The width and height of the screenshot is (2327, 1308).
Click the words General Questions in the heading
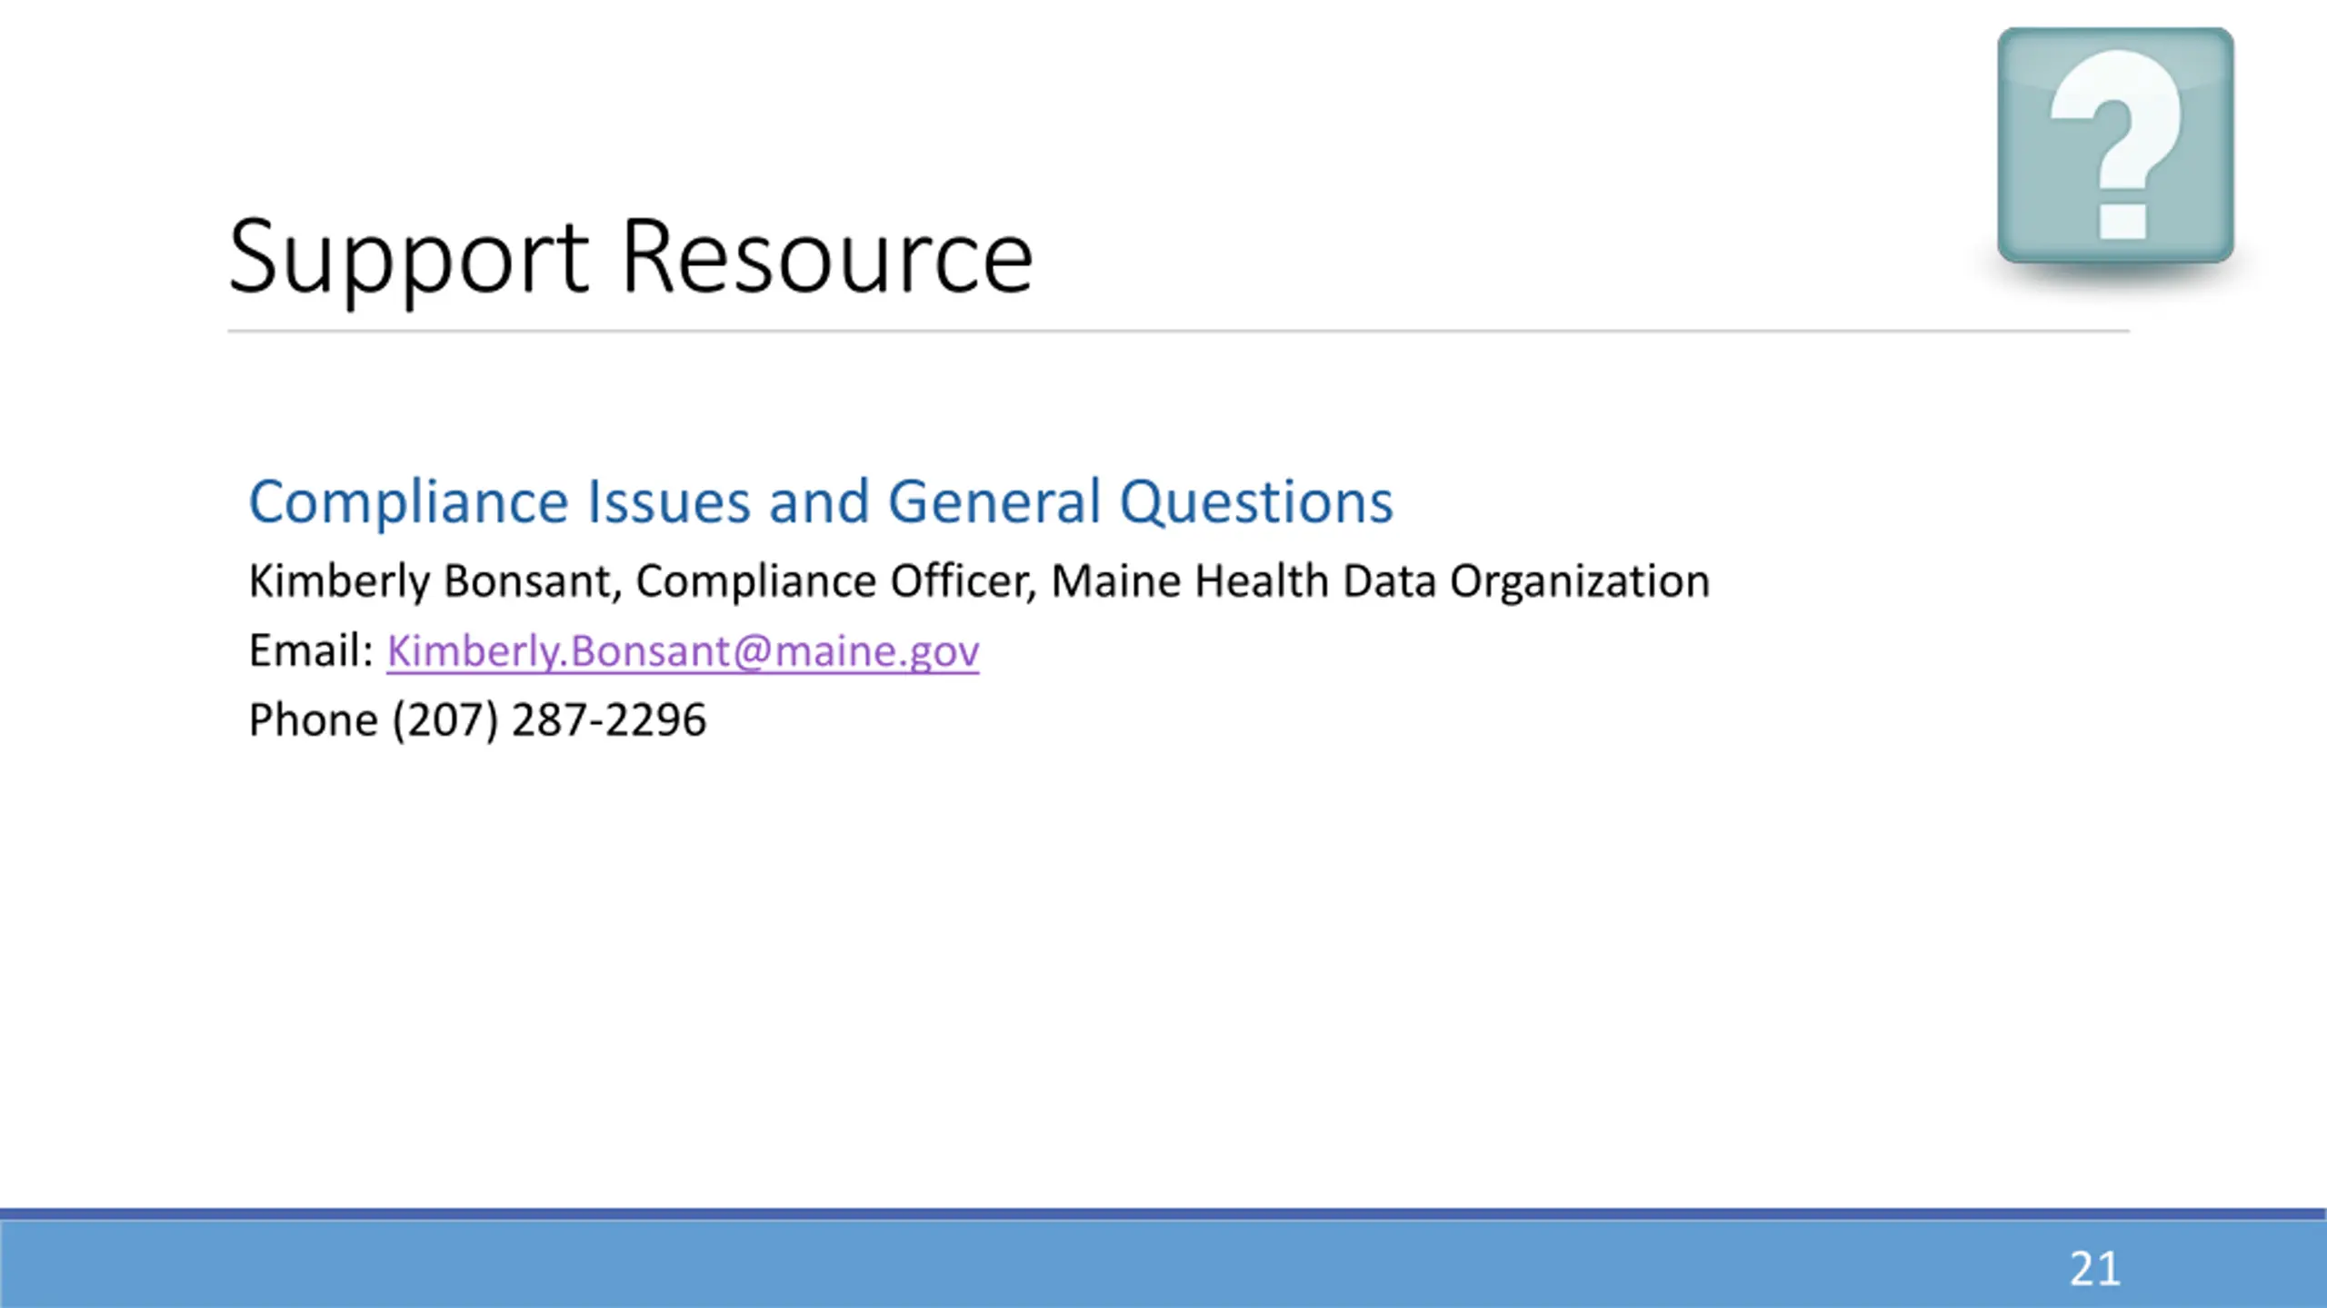[1140, 502]
